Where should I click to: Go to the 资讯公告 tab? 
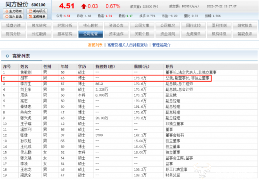(116, 25)
